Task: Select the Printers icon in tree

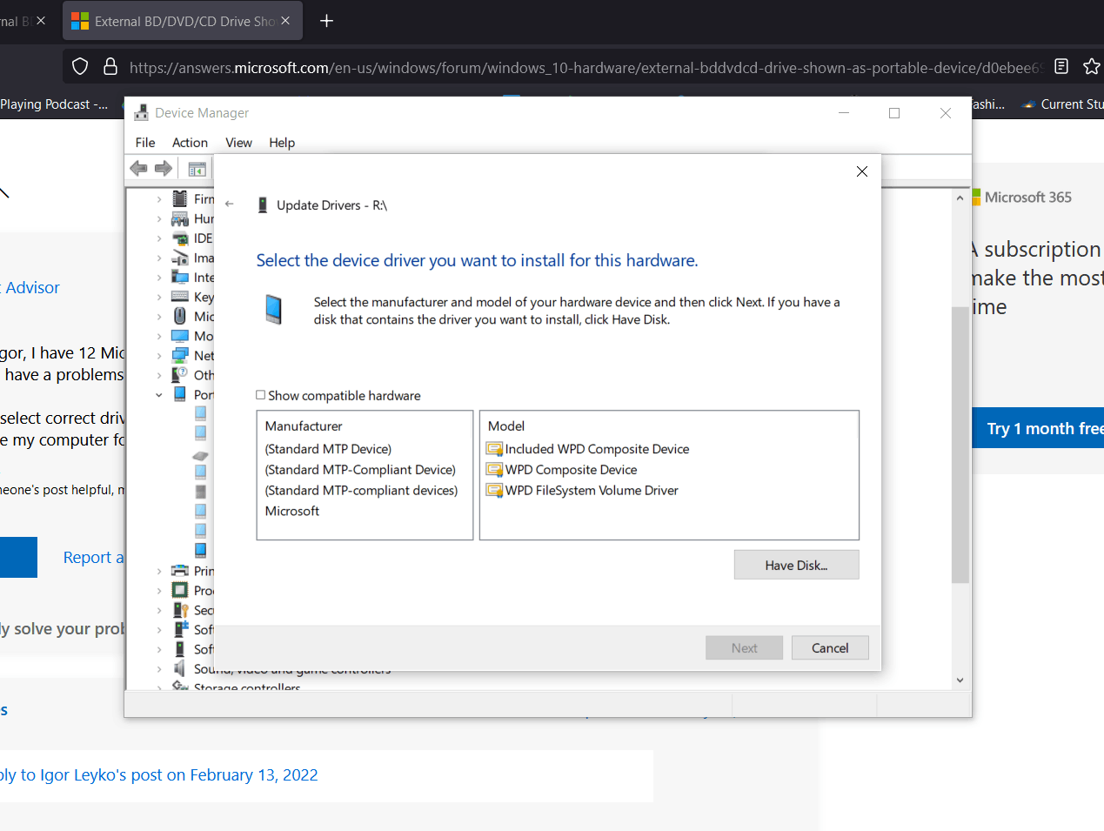Action: tap(180, 571)
